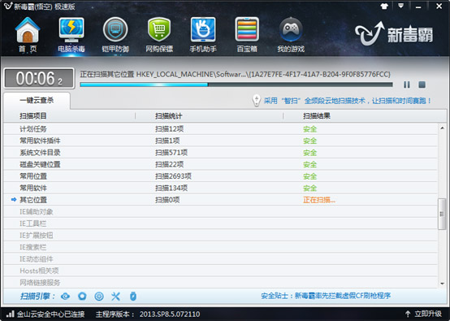
Task: Toggle the wrench scan engine icon
Action: (x=115, y=297)
